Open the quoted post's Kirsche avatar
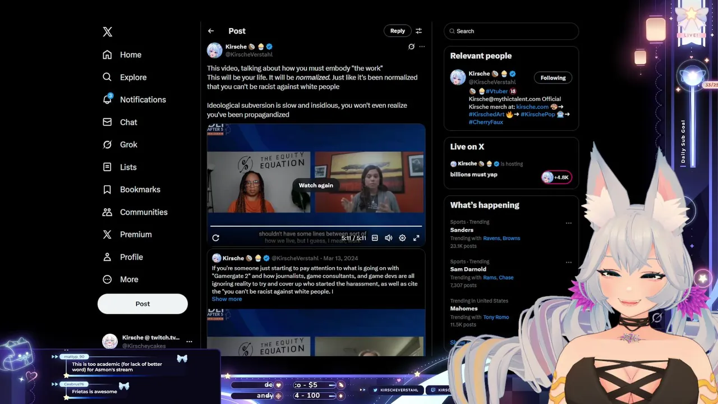Screen dimensions: 718x404 tap(217, 258)
